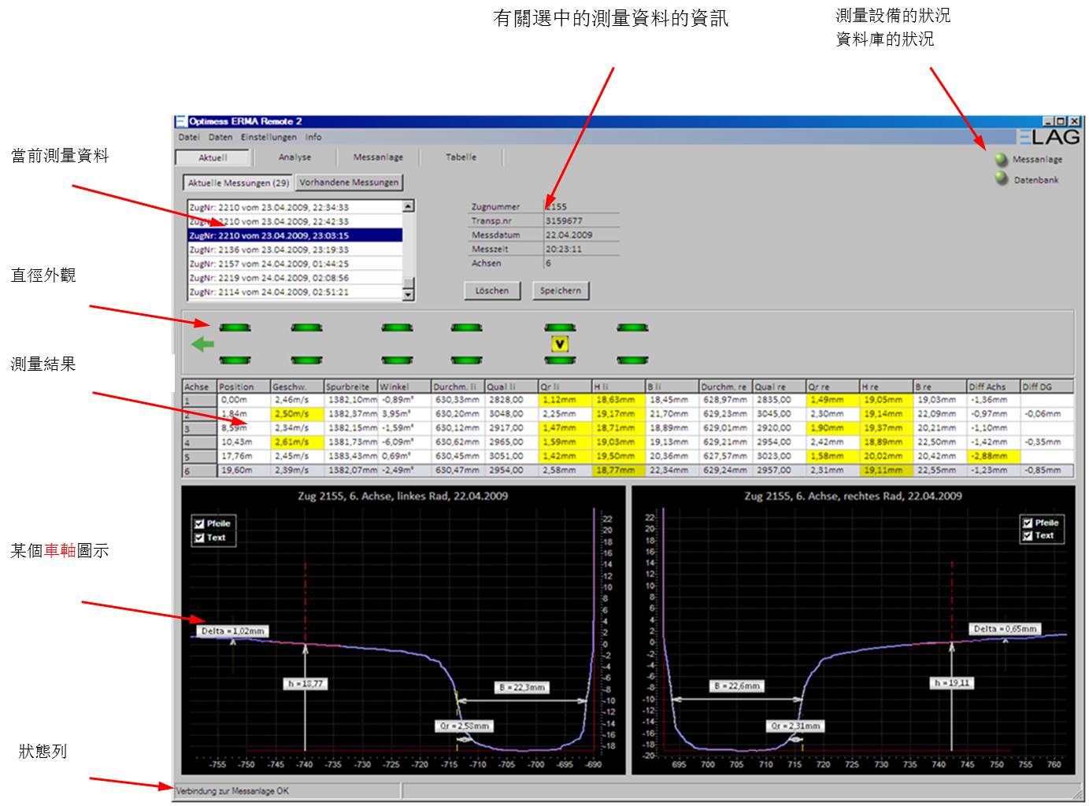Disable Text checkbox in right wheel chart

tap(1027, 536)
